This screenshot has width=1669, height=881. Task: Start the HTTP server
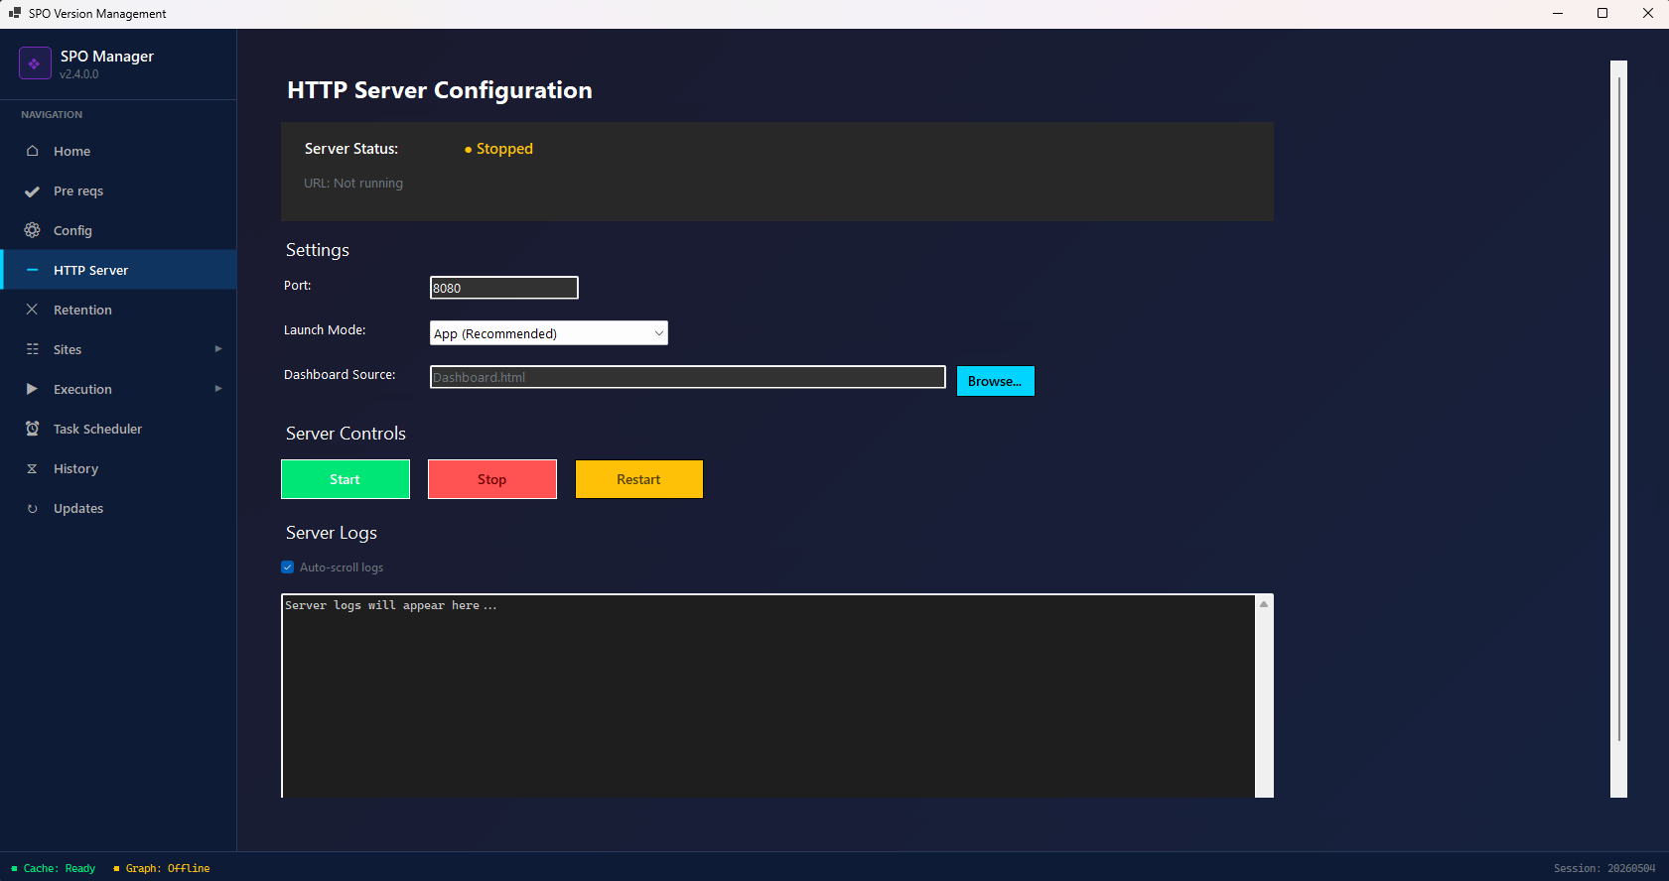click(x=346, y=479)
